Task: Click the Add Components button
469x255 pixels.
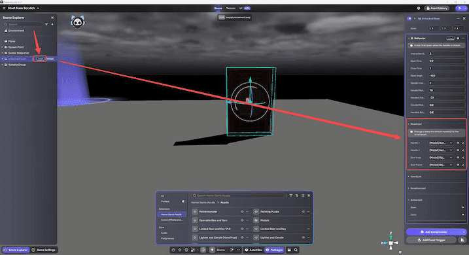Action: 436,232
